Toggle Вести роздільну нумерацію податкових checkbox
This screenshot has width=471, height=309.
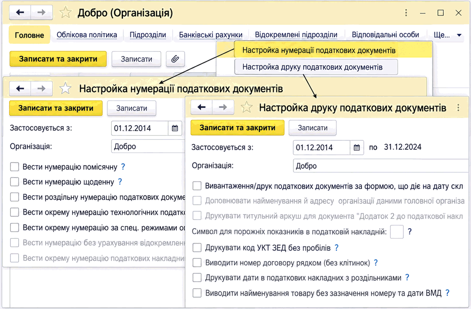tap(14, 197)
